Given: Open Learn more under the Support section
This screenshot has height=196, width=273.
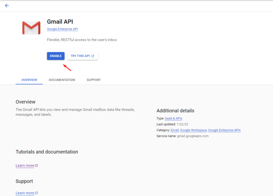Looking at the screenshot, I should tap(27, 193).
